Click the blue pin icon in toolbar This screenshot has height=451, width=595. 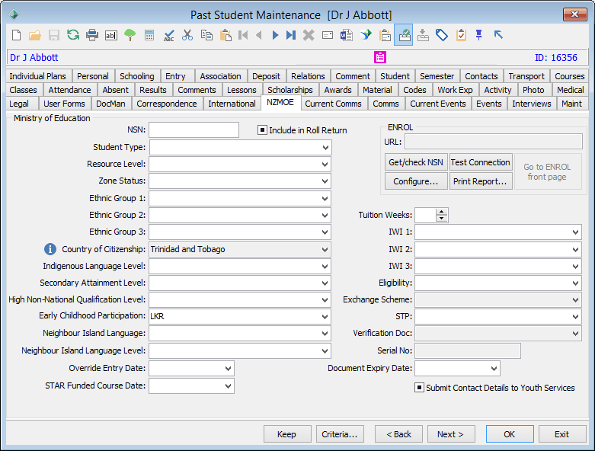coord(479,35)
